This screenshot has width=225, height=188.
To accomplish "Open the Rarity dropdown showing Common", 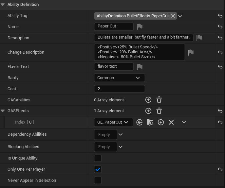I will [x=120, y=78].
